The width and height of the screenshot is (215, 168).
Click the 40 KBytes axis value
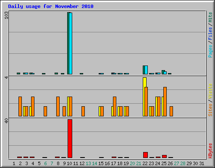(6, 121)
